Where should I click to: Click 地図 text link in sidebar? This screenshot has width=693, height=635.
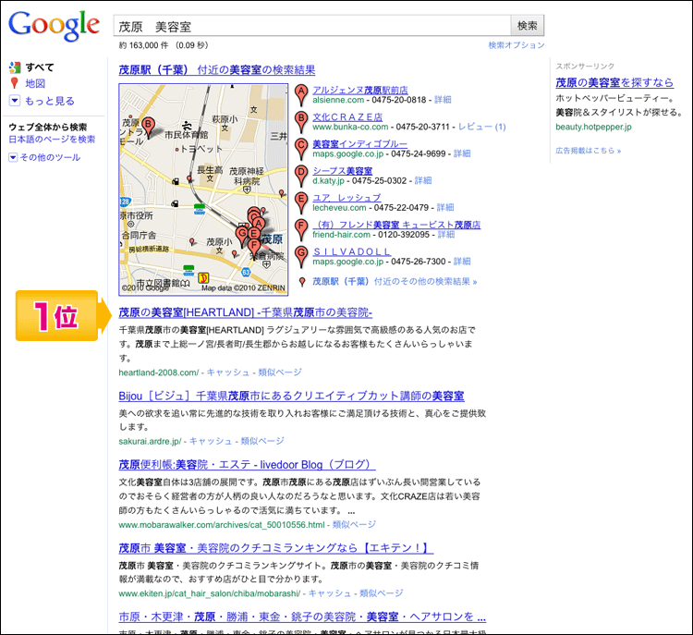[35, 83]
